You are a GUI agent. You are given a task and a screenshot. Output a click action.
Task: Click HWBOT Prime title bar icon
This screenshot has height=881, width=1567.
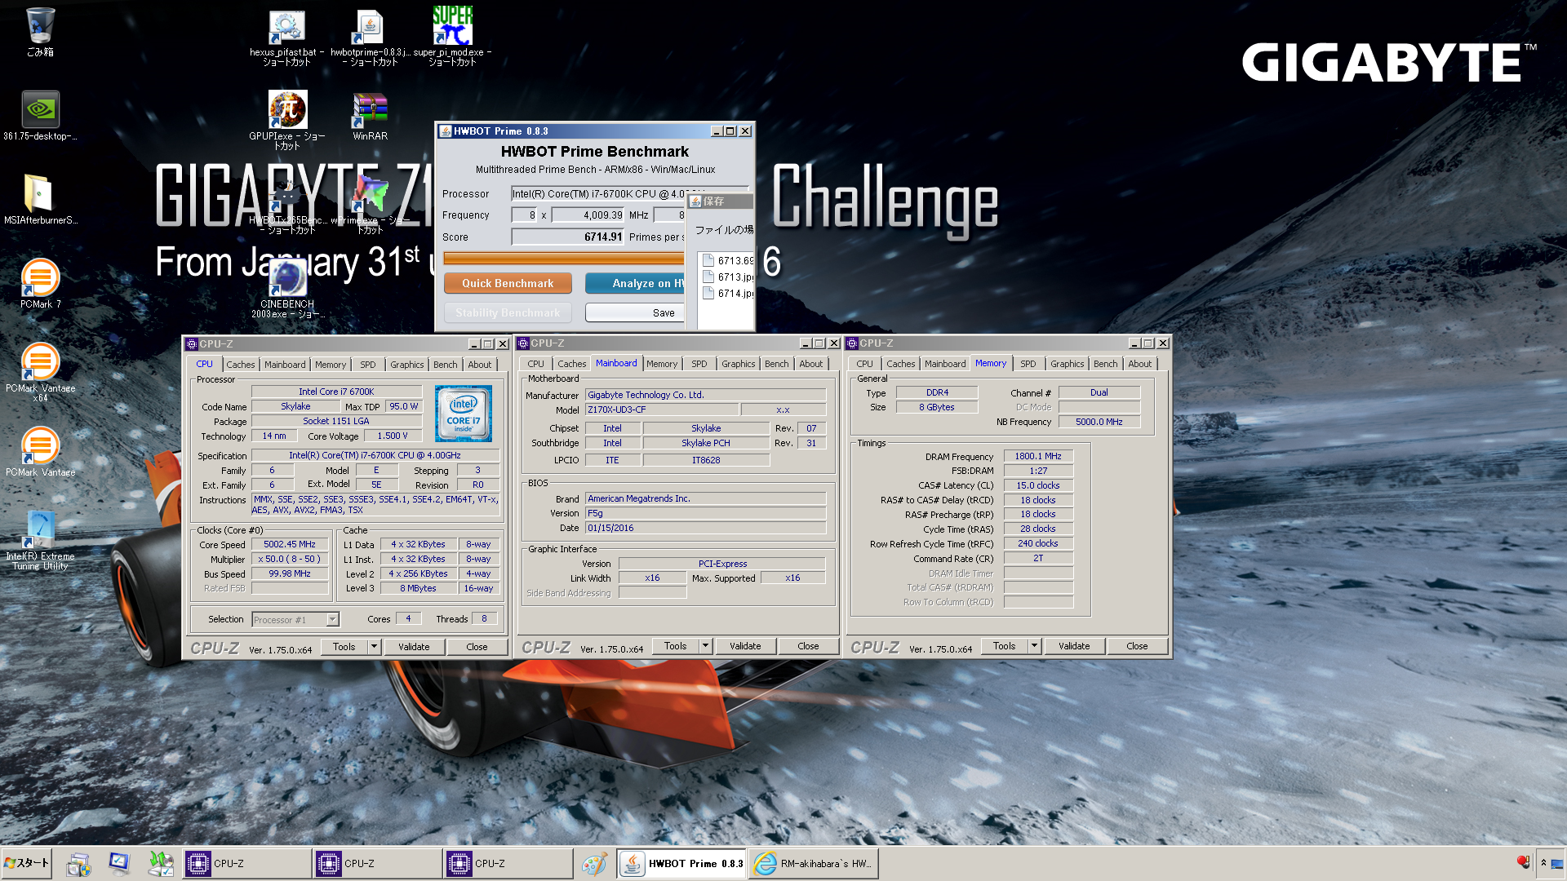point(446,131)
